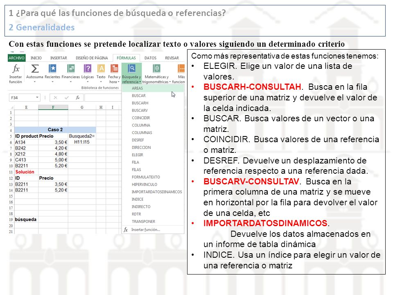Choose BUSCARV from the function list
The width and height of the screenshot is (393, 295).
153,110
